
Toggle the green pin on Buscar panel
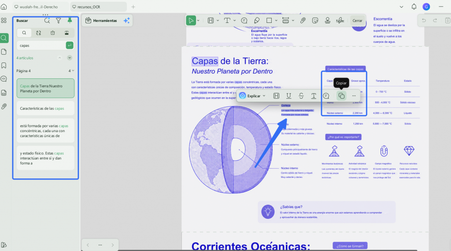coord(70,20)
